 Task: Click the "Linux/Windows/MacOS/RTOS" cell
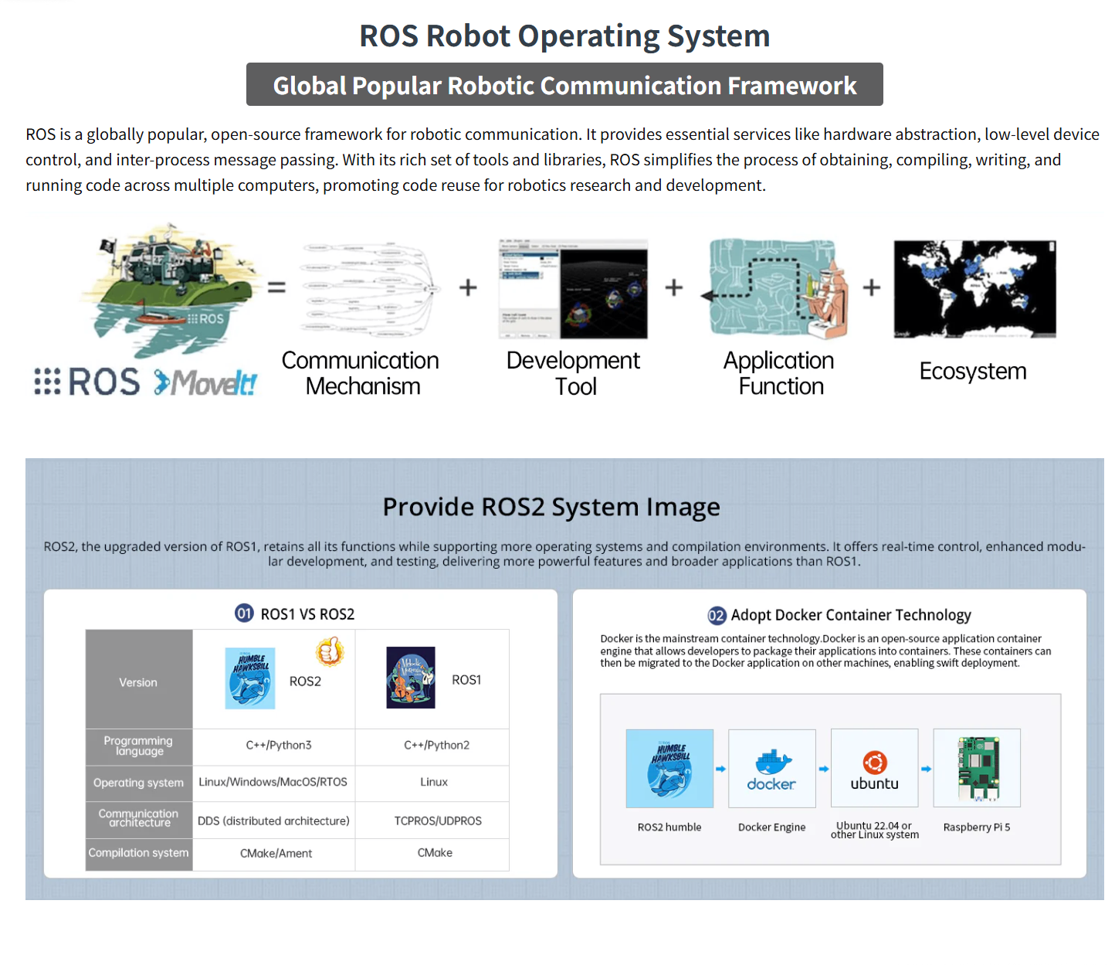pos(273,783)
